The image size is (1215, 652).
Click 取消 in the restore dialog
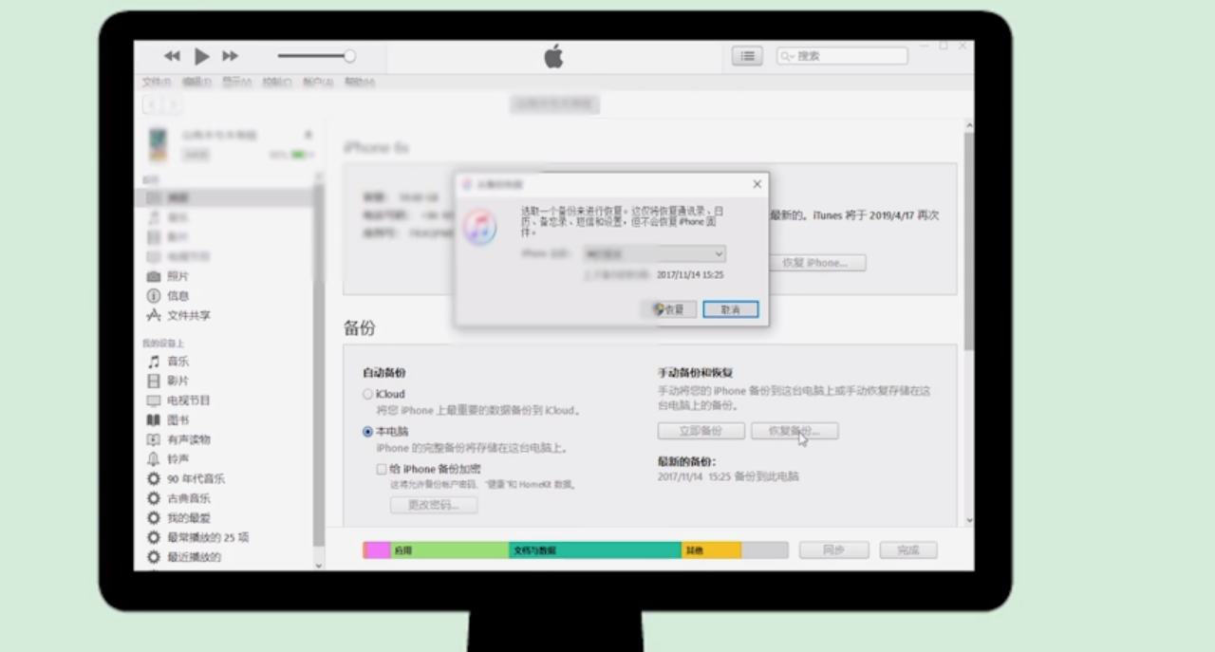pos(731,309)
